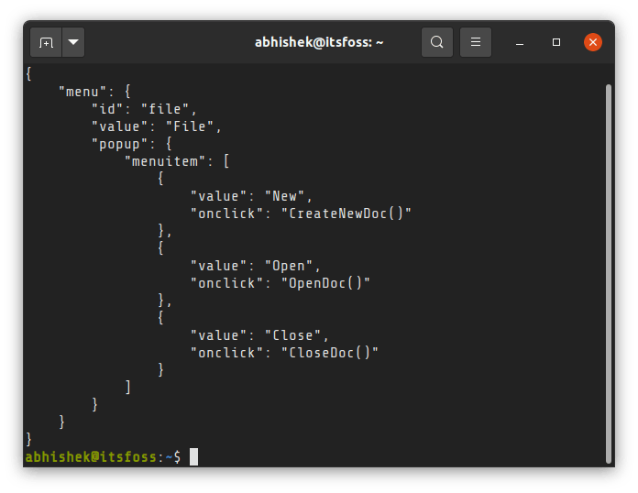Close the terminal with the red button
The width and height of the screenshot is (638, 493).
tap(593, 42)
